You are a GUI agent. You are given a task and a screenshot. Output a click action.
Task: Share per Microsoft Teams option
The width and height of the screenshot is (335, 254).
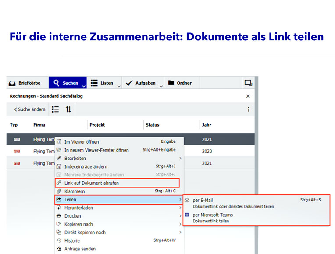257,218
